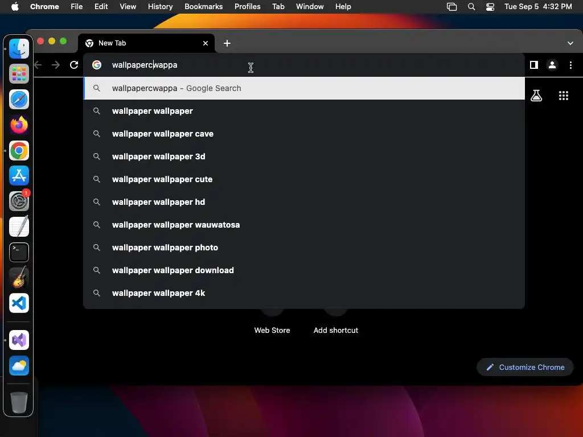Open the Help menu
The height and width of the screenshot is (437, 583).
[x=343, y=7]
